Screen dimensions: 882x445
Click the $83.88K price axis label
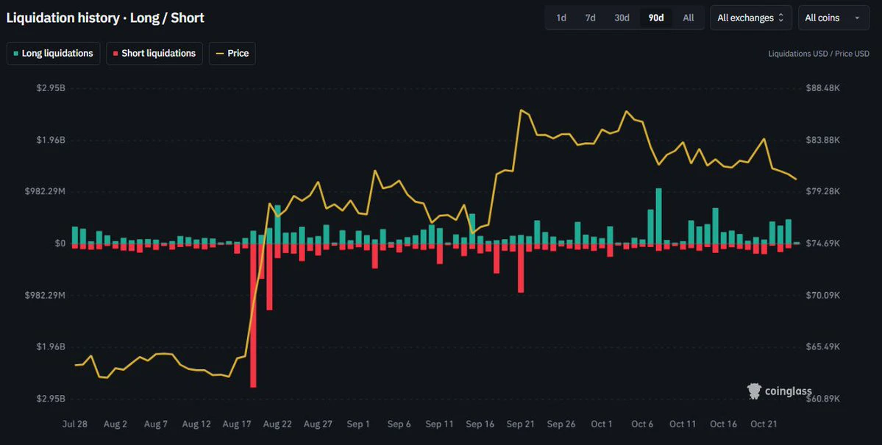(x=823, y=140)
